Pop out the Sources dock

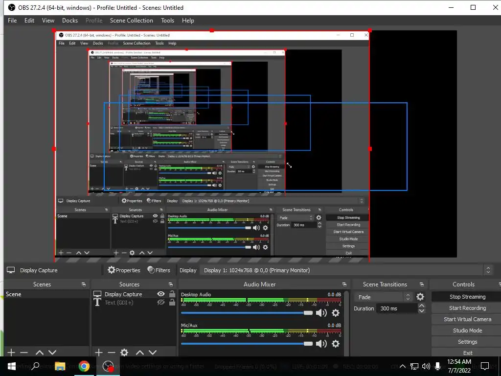click(171, 284)
